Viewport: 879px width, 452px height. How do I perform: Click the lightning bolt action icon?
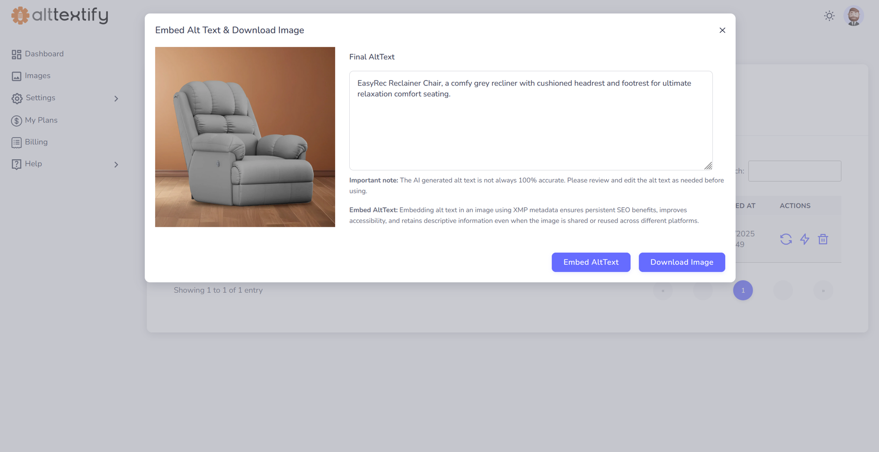(x=805, y=239)
